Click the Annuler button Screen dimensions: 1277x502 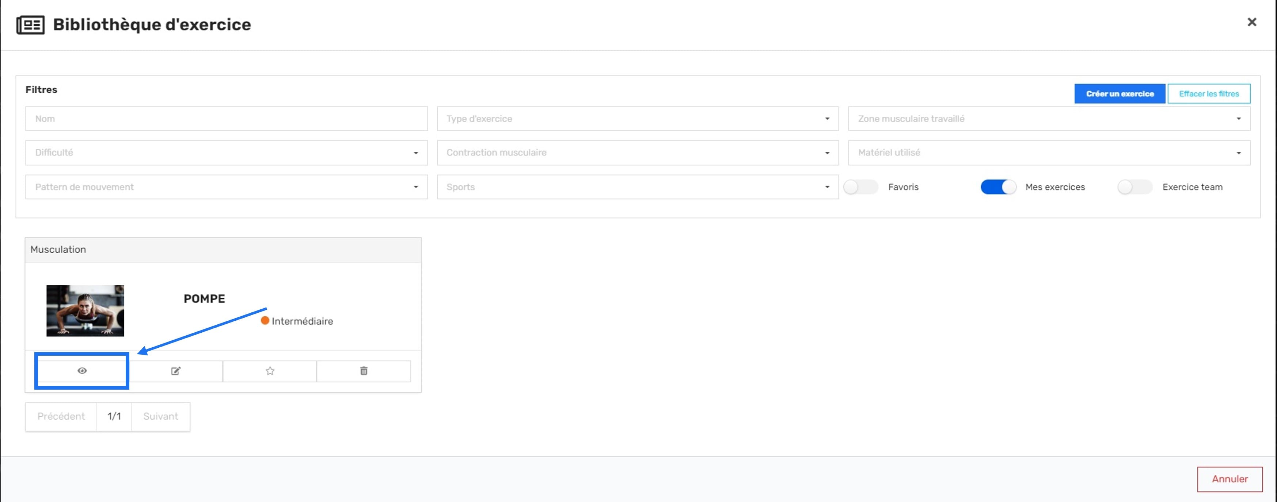click(1230, 479)
